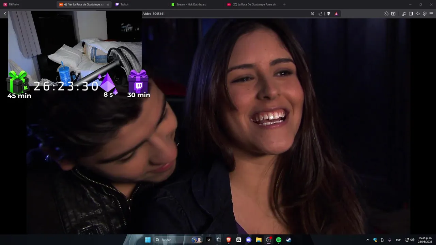Screen dimensions: 436x245
Task: Open the Unity Hub taskbar icon
Action: click(x=209, y=240)
